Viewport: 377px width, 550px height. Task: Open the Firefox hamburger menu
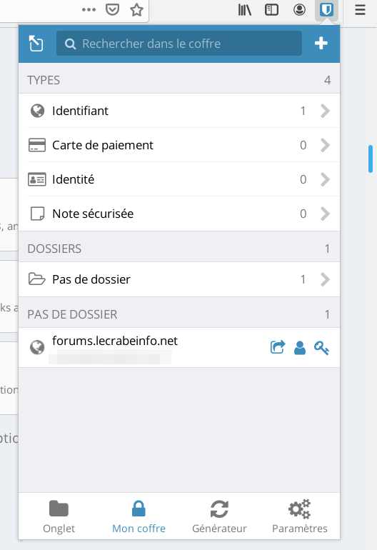point(360,10)
